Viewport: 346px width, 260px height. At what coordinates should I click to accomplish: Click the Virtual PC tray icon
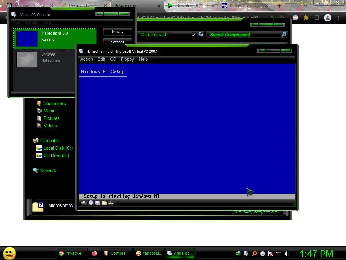[246, 254]
